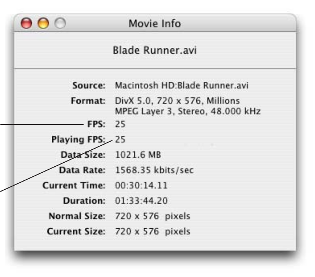The image size is (315, 277).
Task: Click the Playing FPS label
Action: coord(78,140)
